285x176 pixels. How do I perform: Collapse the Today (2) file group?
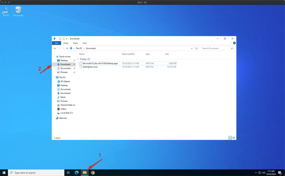click(78, 59)
